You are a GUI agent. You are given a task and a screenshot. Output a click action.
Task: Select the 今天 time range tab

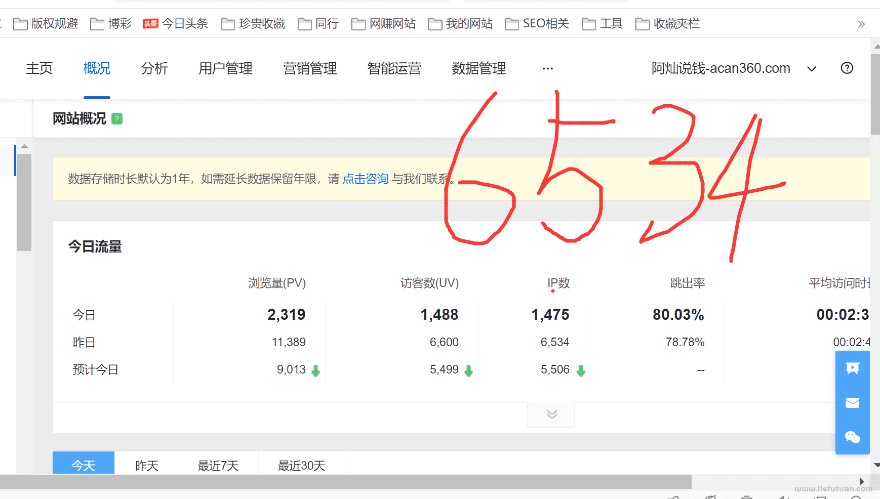pyautogui.click(x=84, y=464)
